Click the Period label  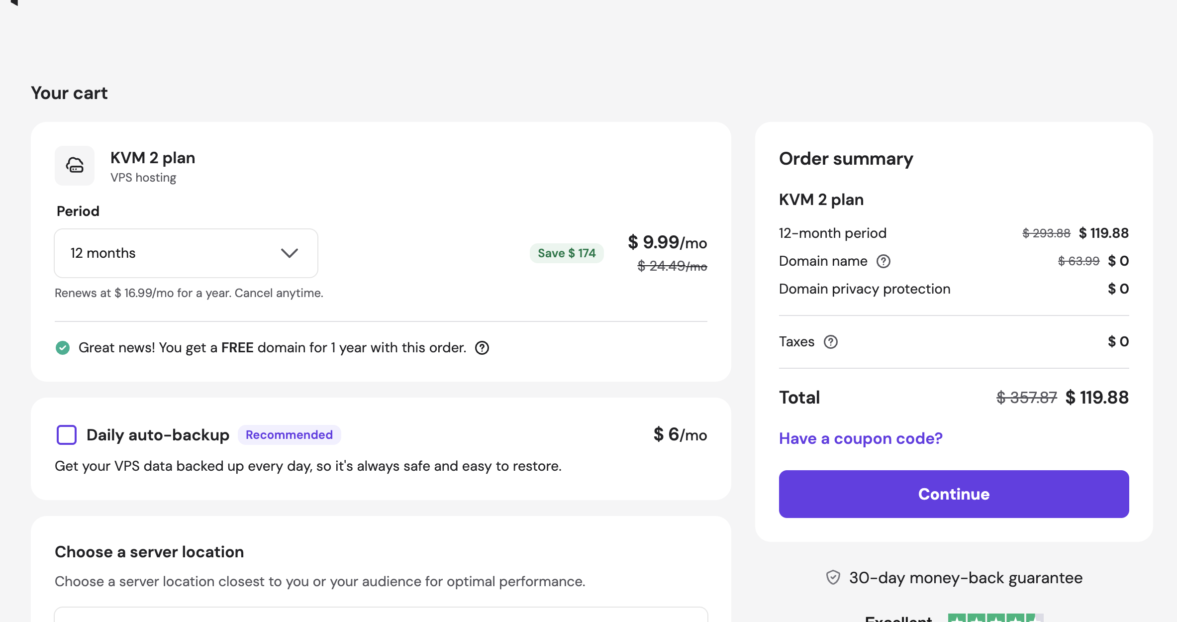[x=78, y=211]
